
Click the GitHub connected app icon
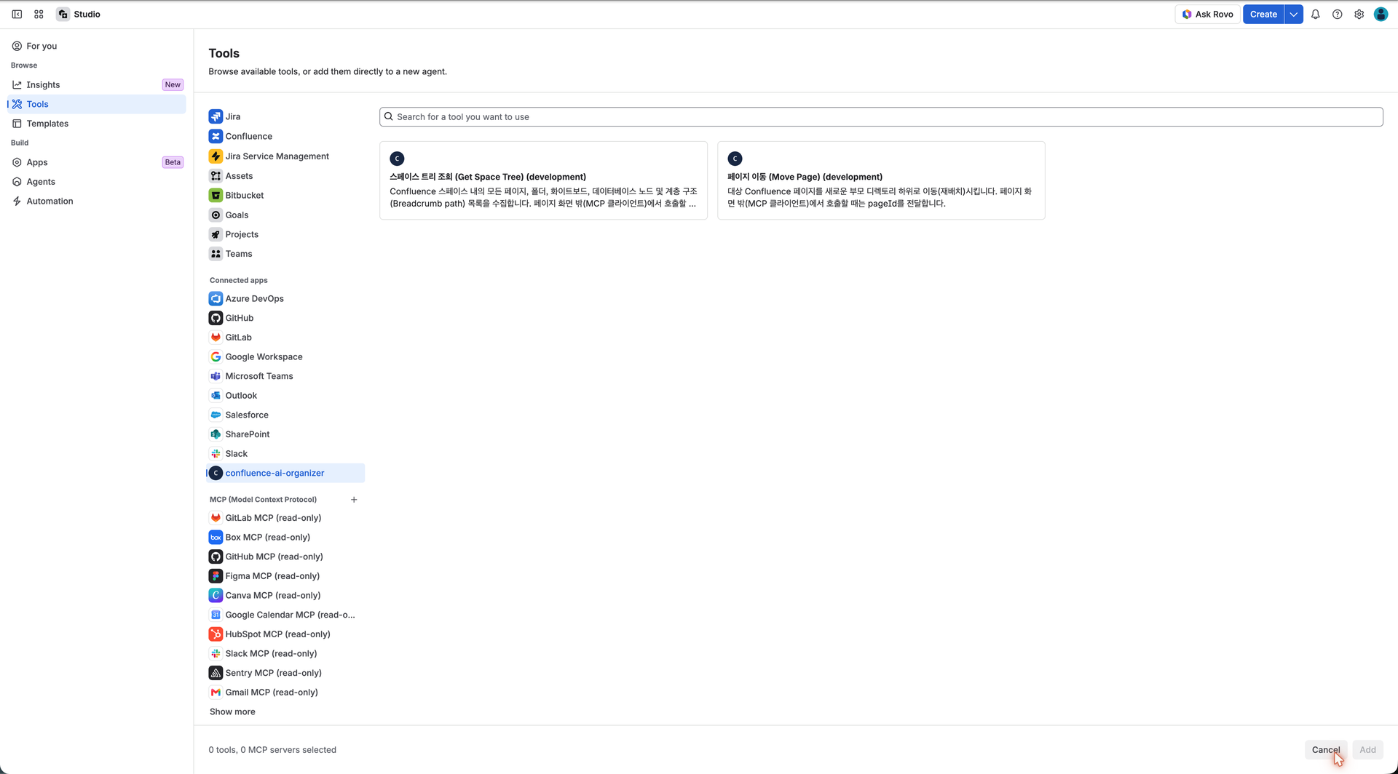216,318
